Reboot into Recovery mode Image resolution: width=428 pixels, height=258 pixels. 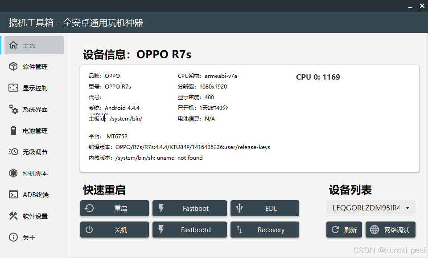(x=265, y=230)
